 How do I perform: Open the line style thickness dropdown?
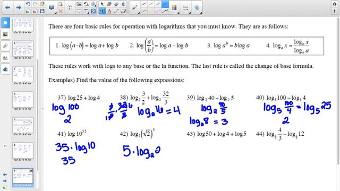click(185, 8)
